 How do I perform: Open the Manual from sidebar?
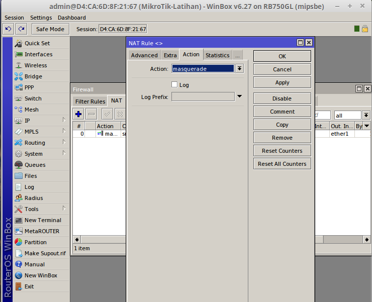(x=41, y=264)
